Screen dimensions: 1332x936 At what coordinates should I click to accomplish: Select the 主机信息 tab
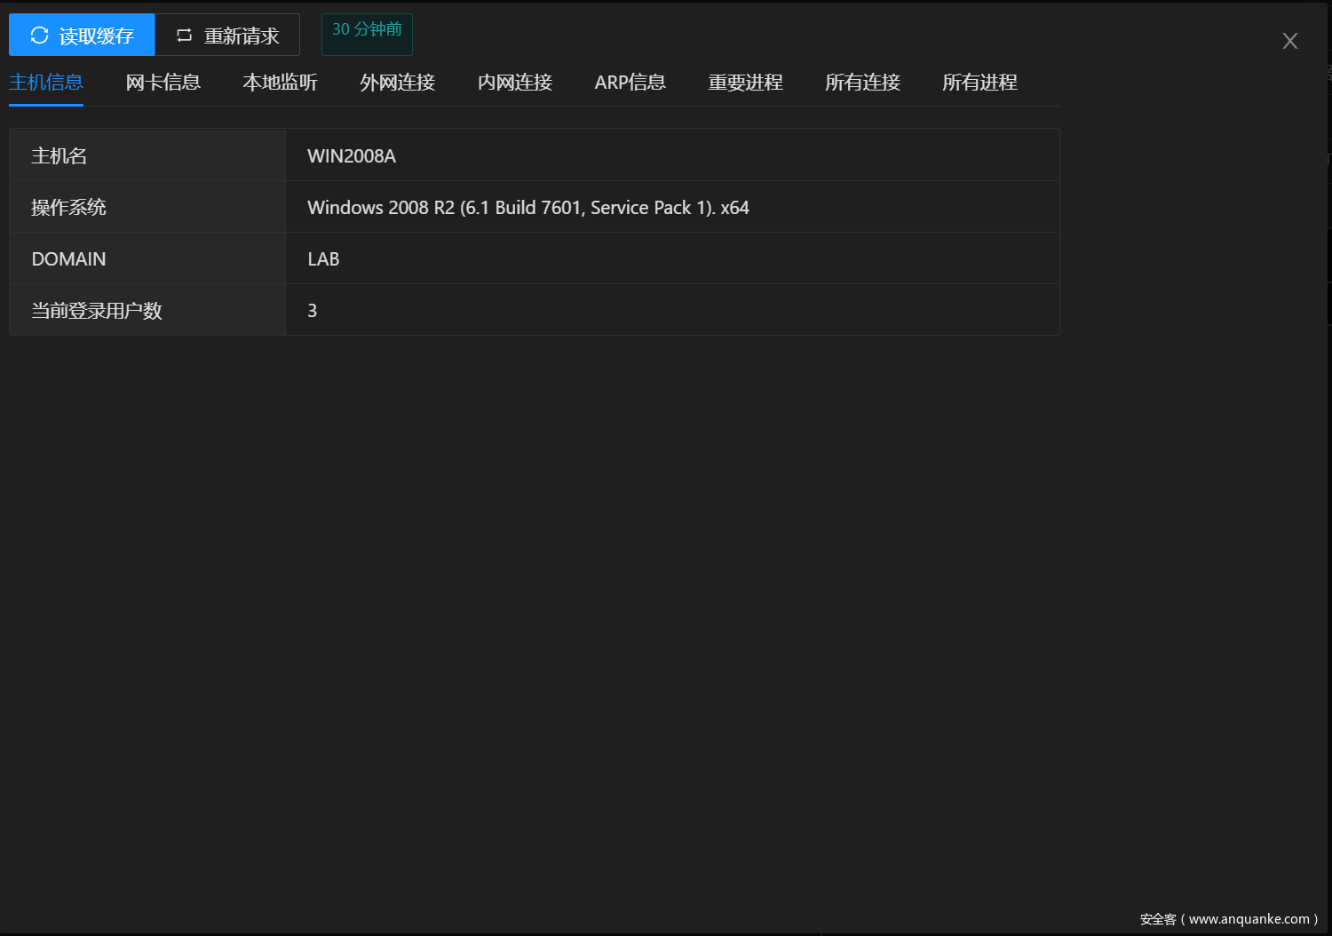pos(46,83)
